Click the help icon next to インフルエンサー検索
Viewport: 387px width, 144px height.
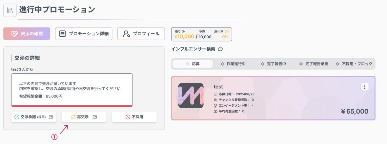coord(220,49)
